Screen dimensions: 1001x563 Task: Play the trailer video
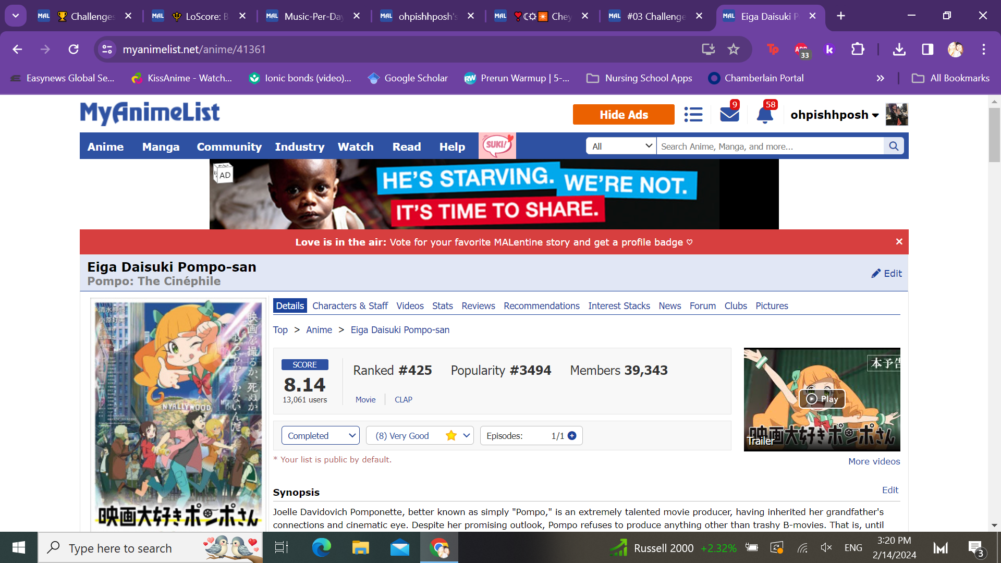(822, 399)
